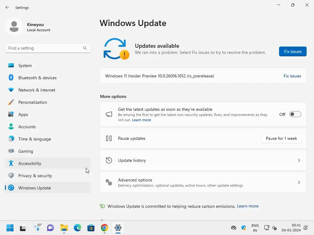Click the green leaf carbon emissions icon
The width and height of the screenshot is (314, 235).
click(102, 206)
